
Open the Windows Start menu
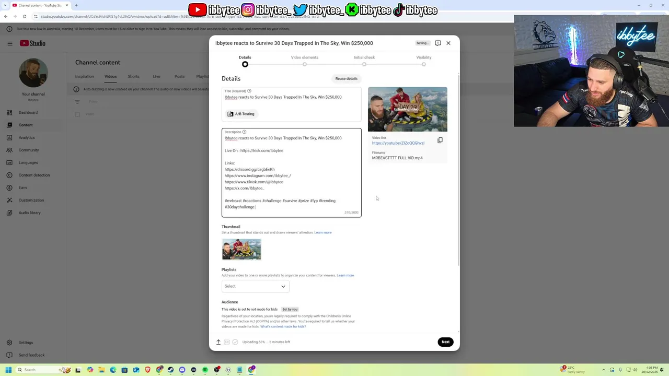click(x=8, y=370)
